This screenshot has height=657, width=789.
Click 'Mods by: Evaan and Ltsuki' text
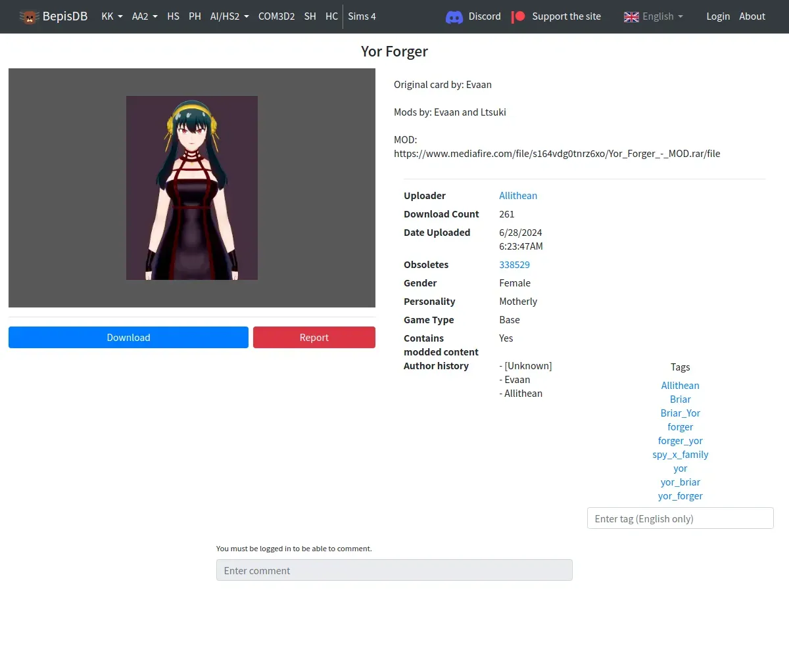tap(450, 112)
